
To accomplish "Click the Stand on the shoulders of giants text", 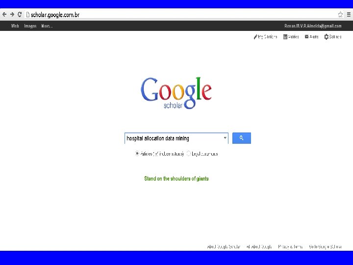I will (x=176, y=179).
